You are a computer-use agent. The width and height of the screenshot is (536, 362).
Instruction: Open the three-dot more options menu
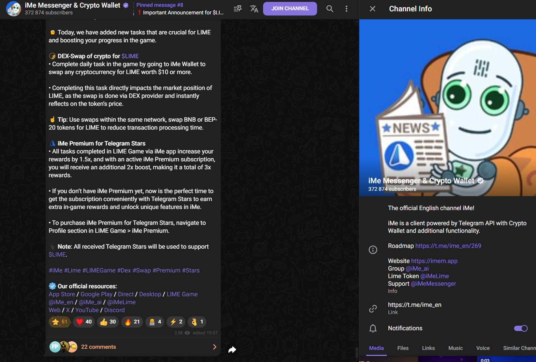[347, 9]
